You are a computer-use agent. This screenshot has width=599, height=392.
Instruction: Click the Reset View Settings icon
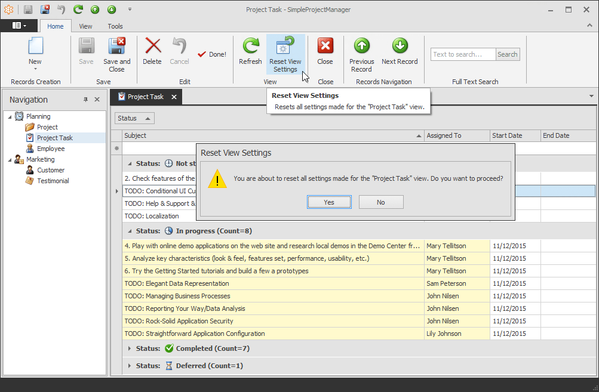tap(285, 47)
